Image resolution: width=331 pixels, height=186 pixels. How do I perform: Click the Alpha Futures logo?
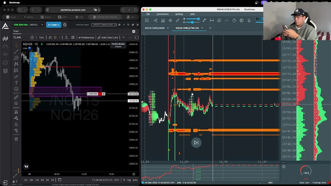click(x=5, y=26)
